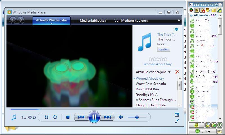Viewport: 225px width, 135px height.
Task: Toggle repeat playback
Action: [55, 117]
